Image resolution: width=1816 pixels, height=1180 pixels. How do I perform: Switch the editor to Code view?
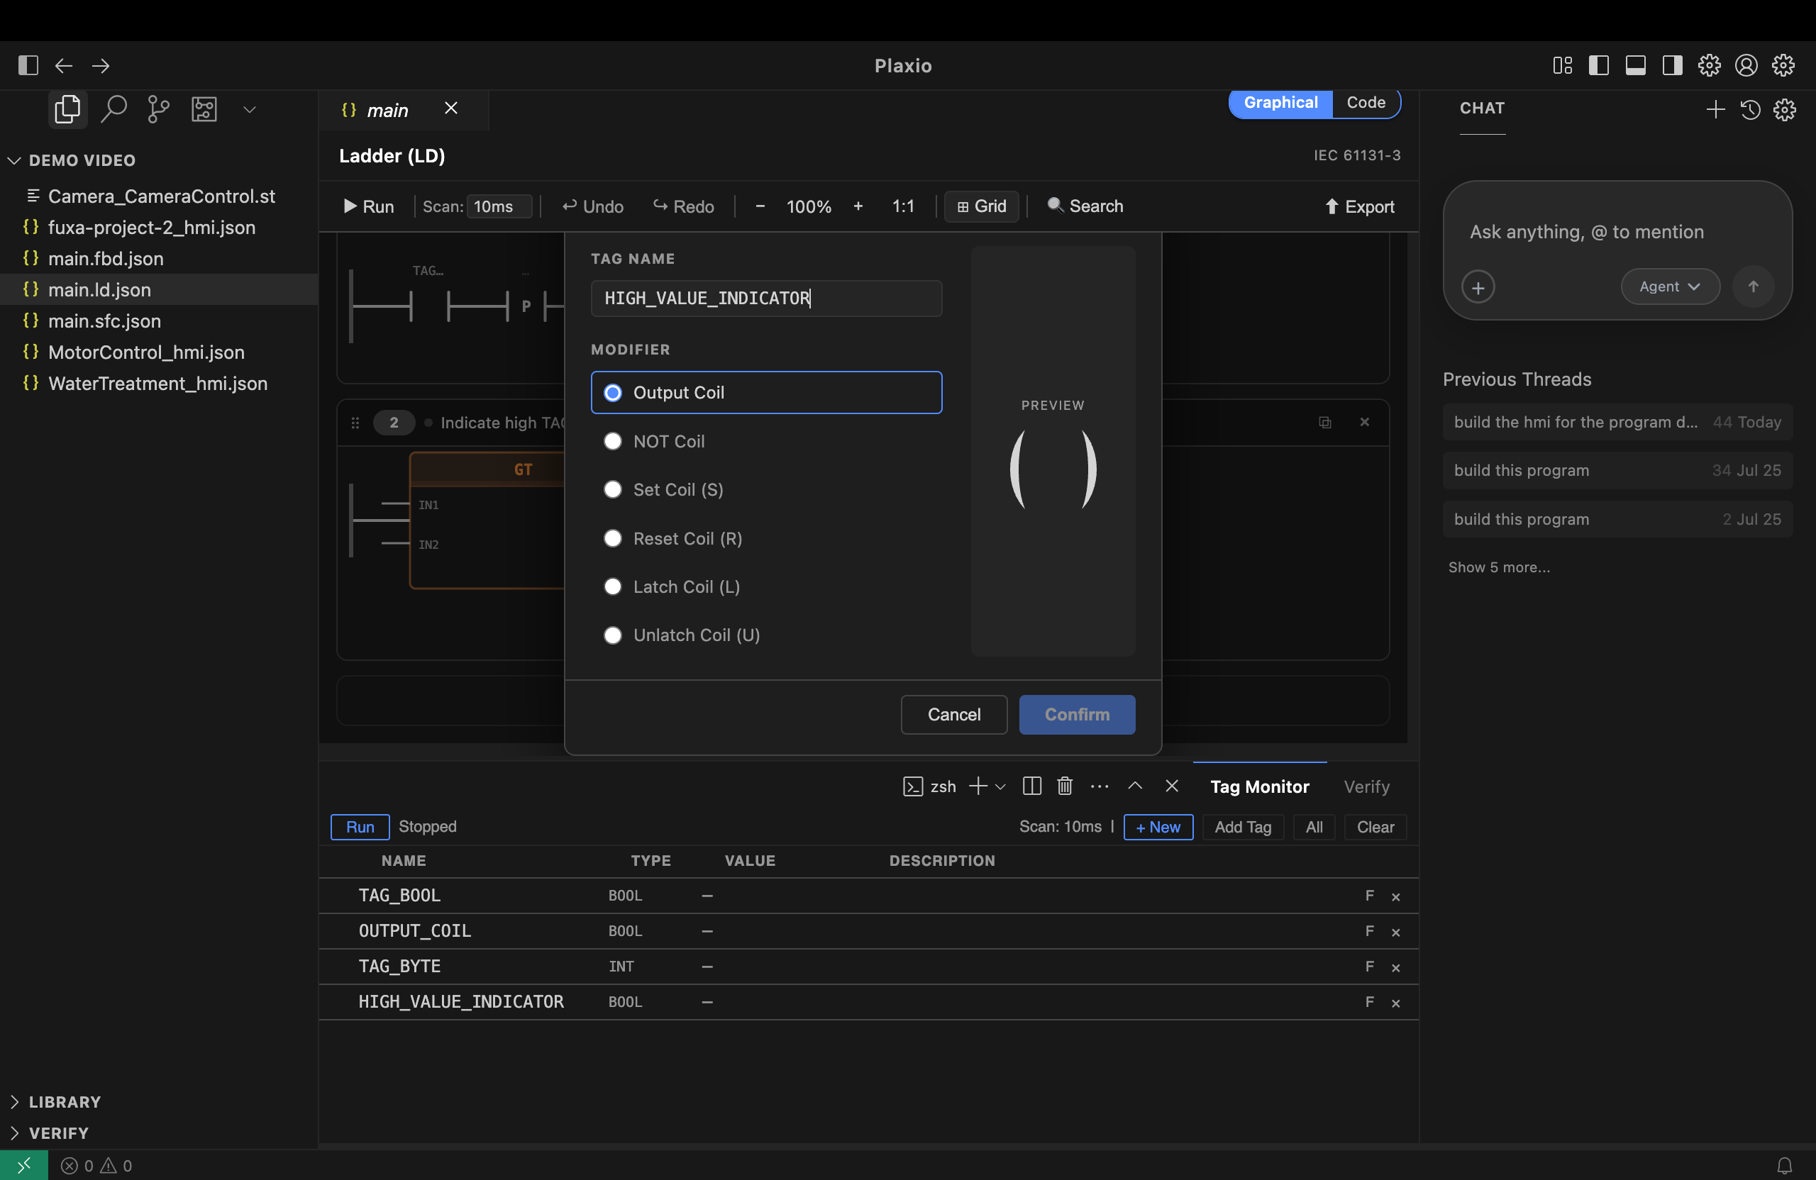pyautogui.click(x=1366, y=102)
